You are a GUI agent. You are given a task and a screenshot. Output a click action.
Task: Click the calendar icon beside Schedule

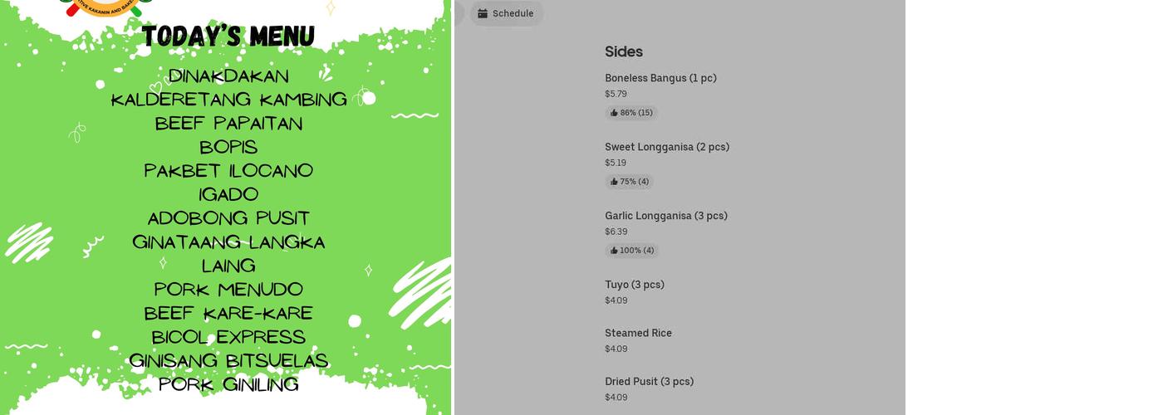[483, 13]
